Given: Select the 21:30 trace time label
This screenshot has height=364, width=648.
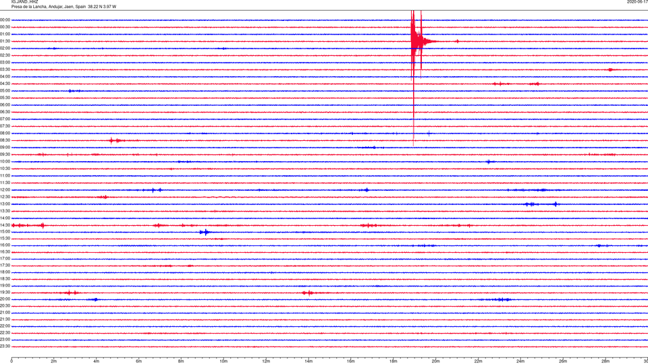Looking at the screenshot, I should click(5, 319).
